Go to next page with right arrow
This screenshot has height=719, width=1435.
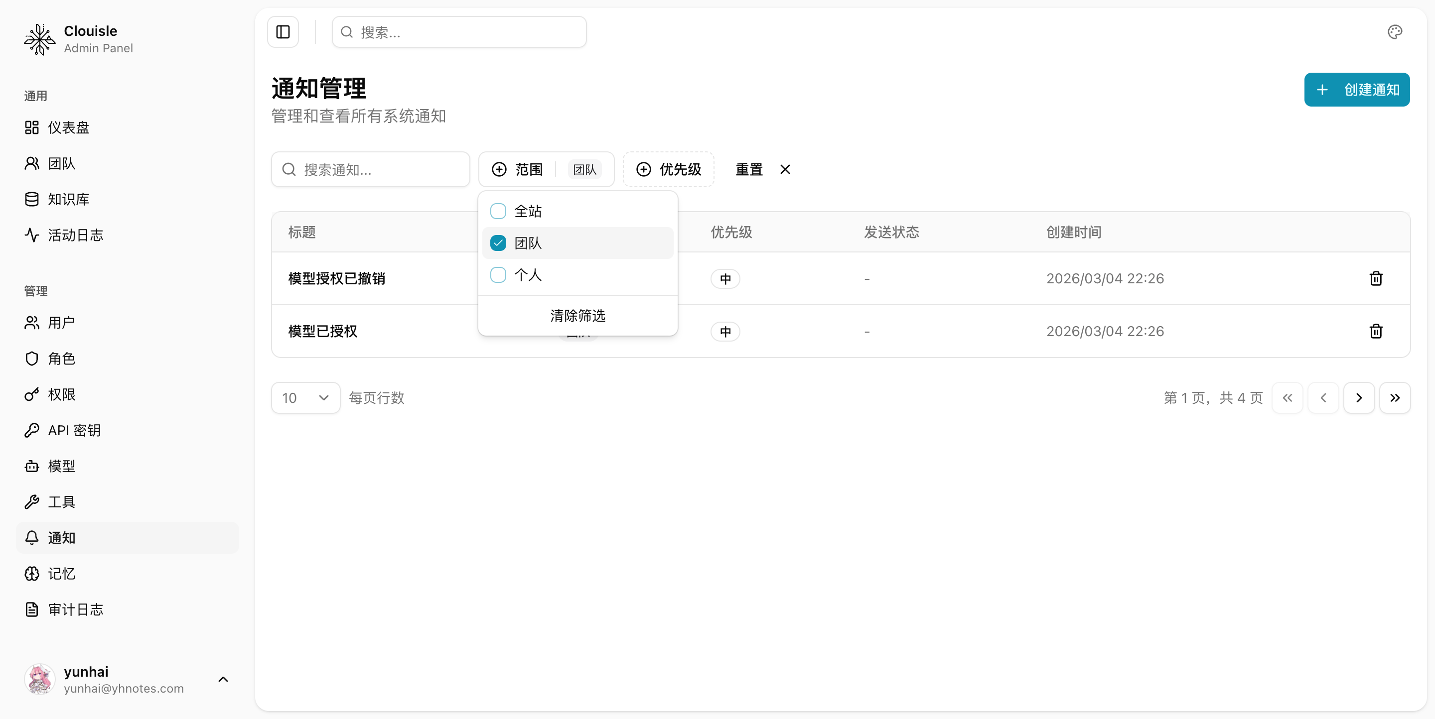click(x=1359, y=397)
